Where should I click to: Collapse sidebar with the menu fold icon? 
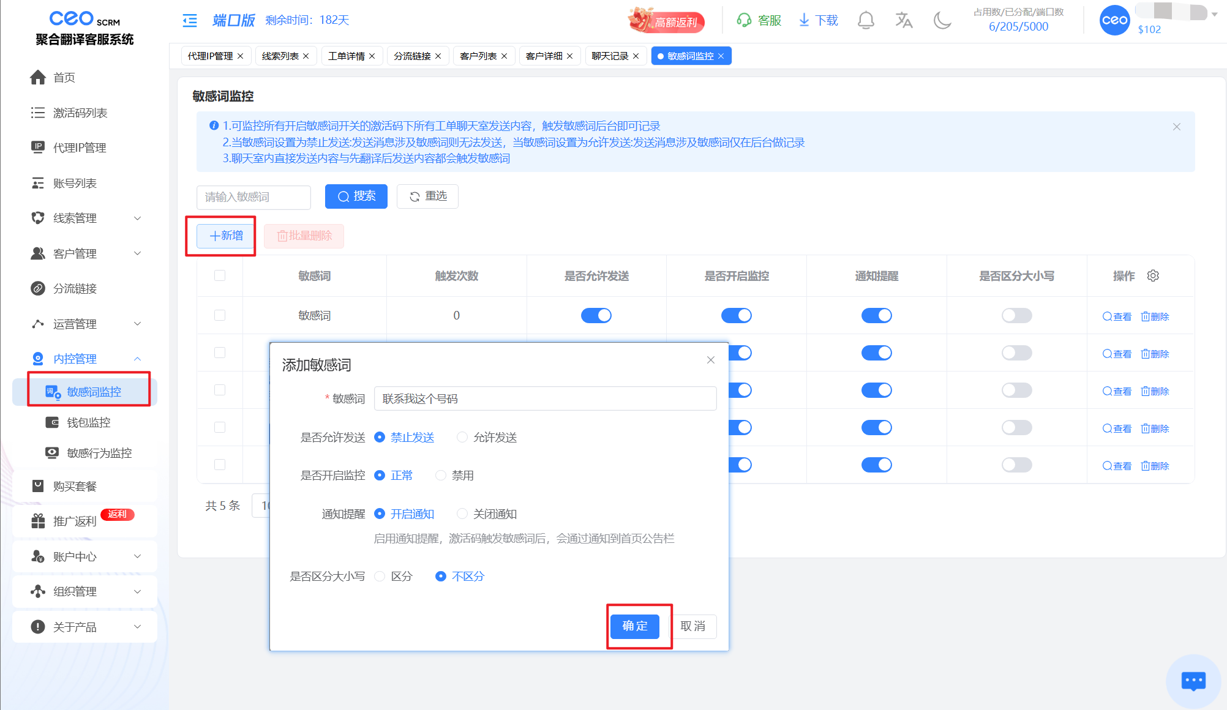click(x=190, y=21)
